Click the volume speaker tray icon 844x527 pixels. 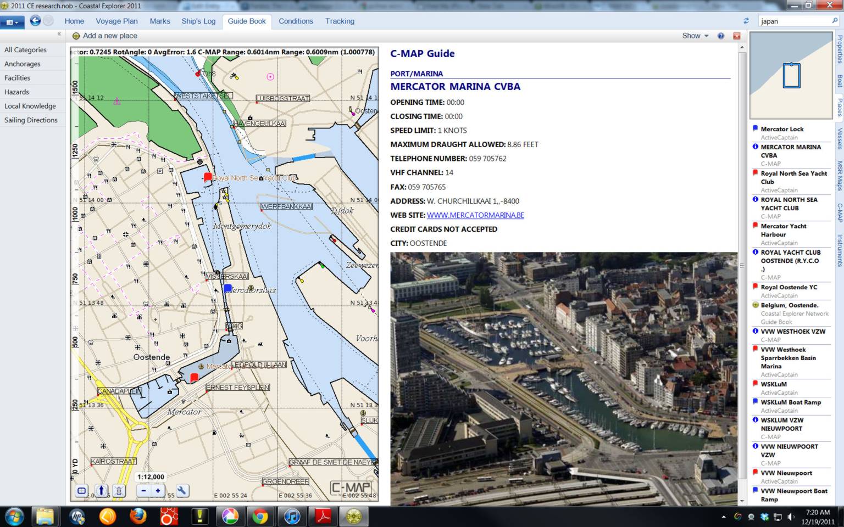tap(791, 517)
